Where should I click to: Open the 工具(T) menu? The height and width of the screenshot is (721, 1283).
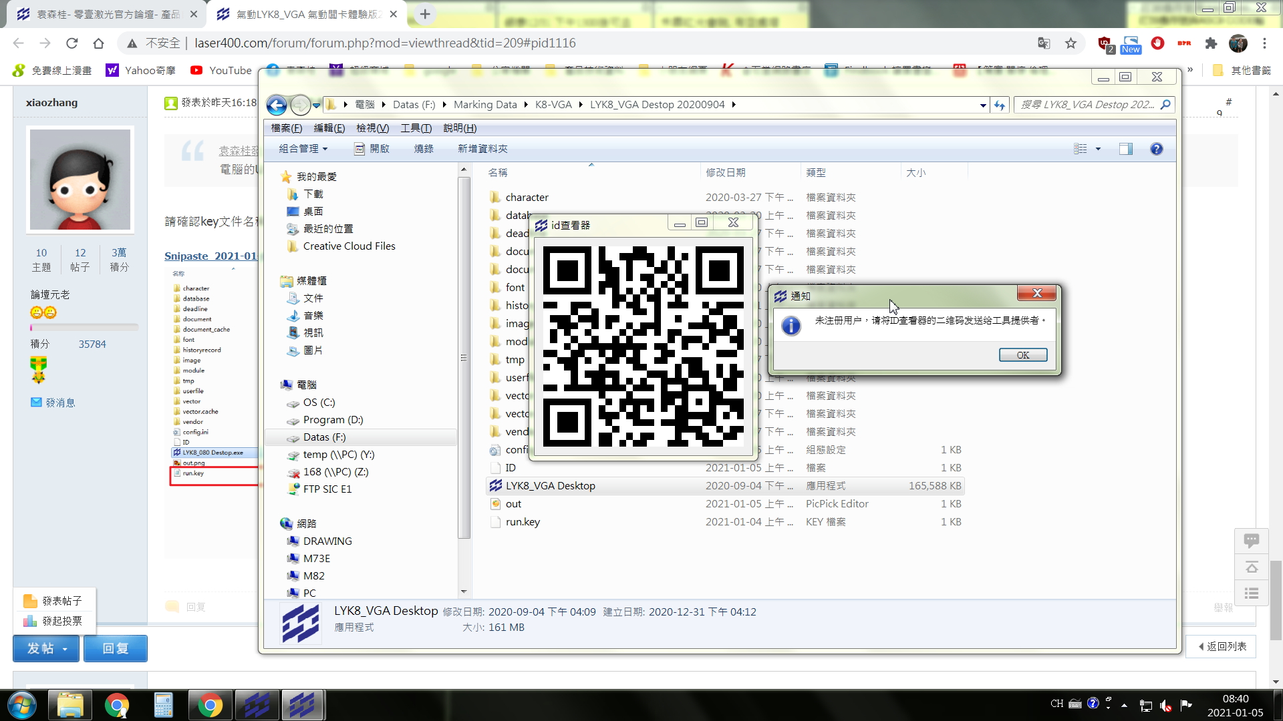click(416, 128)
